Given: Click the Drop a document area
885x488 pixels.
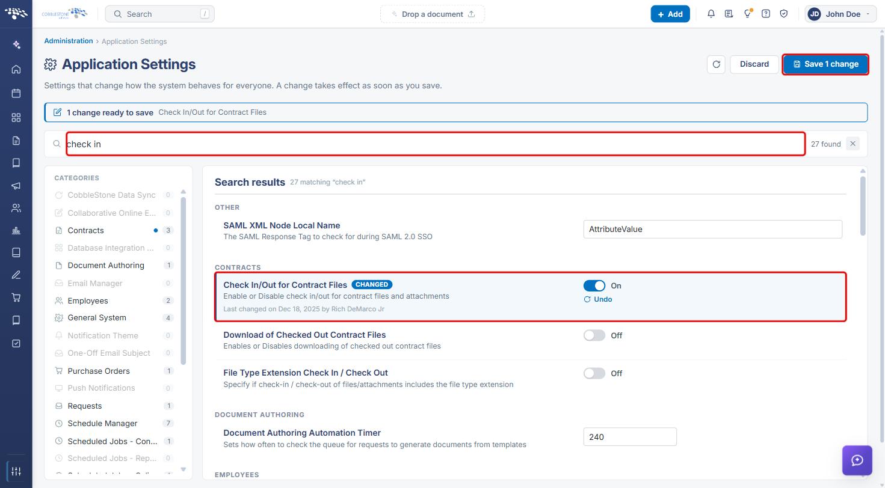Looking at the screenshot, I should [432, 14].
